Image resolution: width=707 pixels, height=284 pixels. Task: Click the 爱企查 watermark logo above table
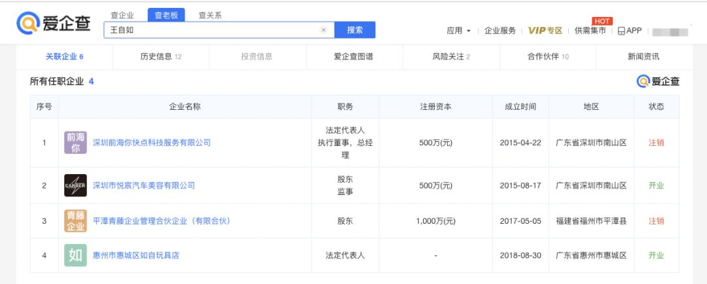pos(658,81)
